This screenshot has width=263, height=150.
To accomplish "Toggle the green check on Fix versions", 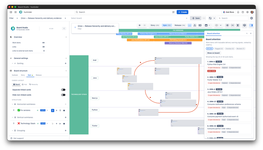I will coord(19,110).
